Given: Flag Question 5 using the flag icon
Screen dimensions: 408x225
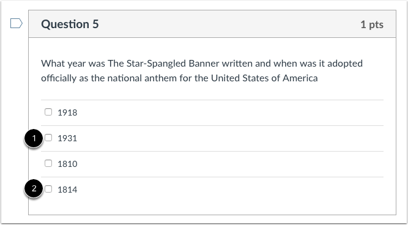Looking at the screenshot, I should [x=17, y=23].
